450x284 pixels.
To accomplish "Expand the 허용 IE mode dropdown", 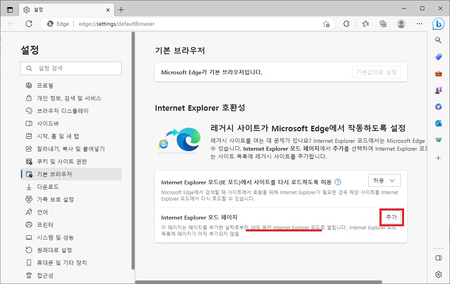I will click(384, 180).
